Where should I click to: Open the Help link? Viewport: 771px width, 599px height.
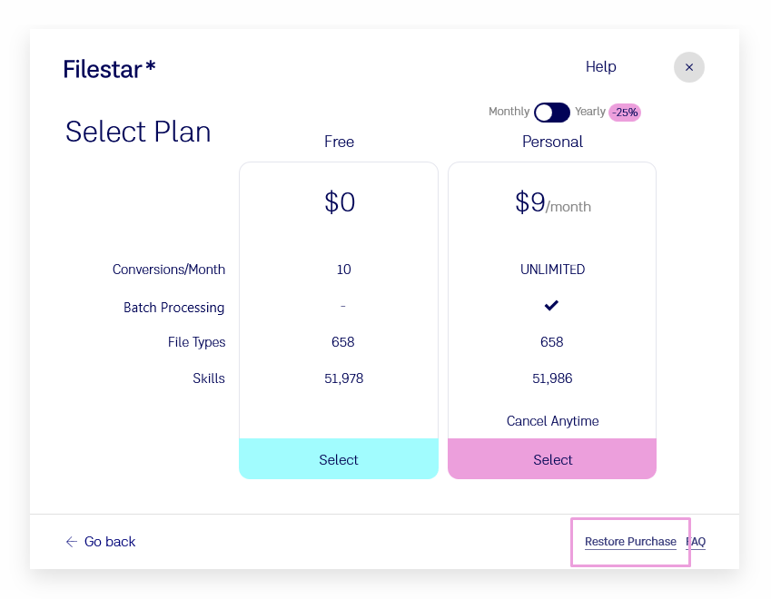tap(600, 66)
